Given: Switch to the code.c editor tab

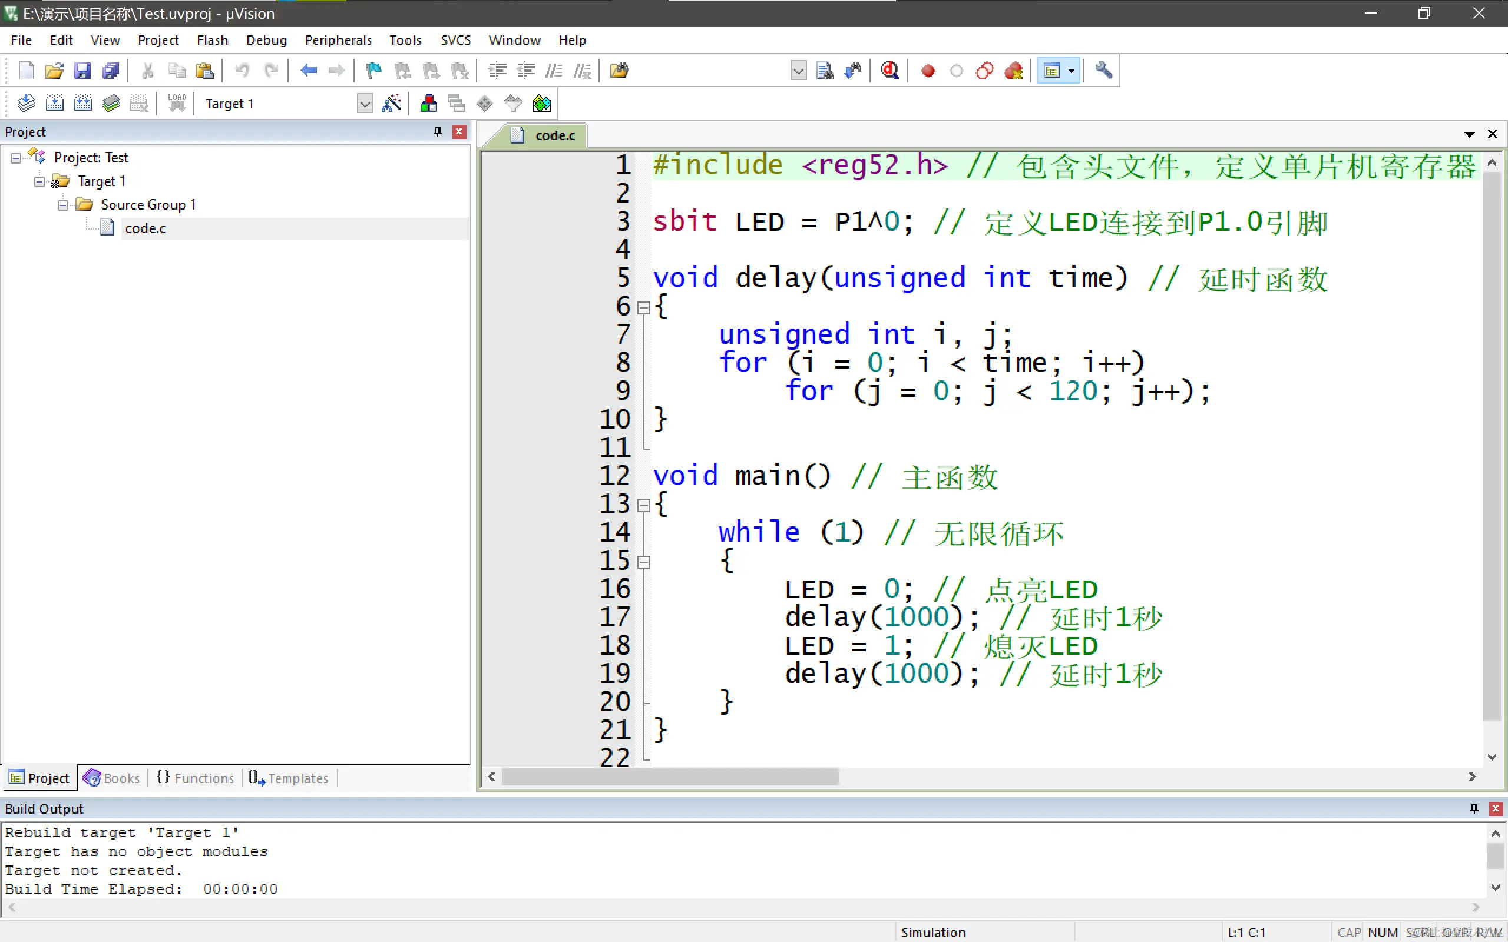Looking at the screenshot, I should click(x=543, y=135).
